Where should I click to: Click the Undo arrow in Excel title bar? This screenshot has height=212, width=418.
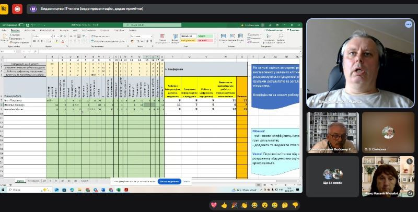click(32, 25)
